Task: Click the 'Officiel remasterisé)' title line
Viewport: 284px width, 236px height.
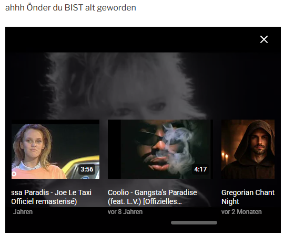Action: (44, 201)
